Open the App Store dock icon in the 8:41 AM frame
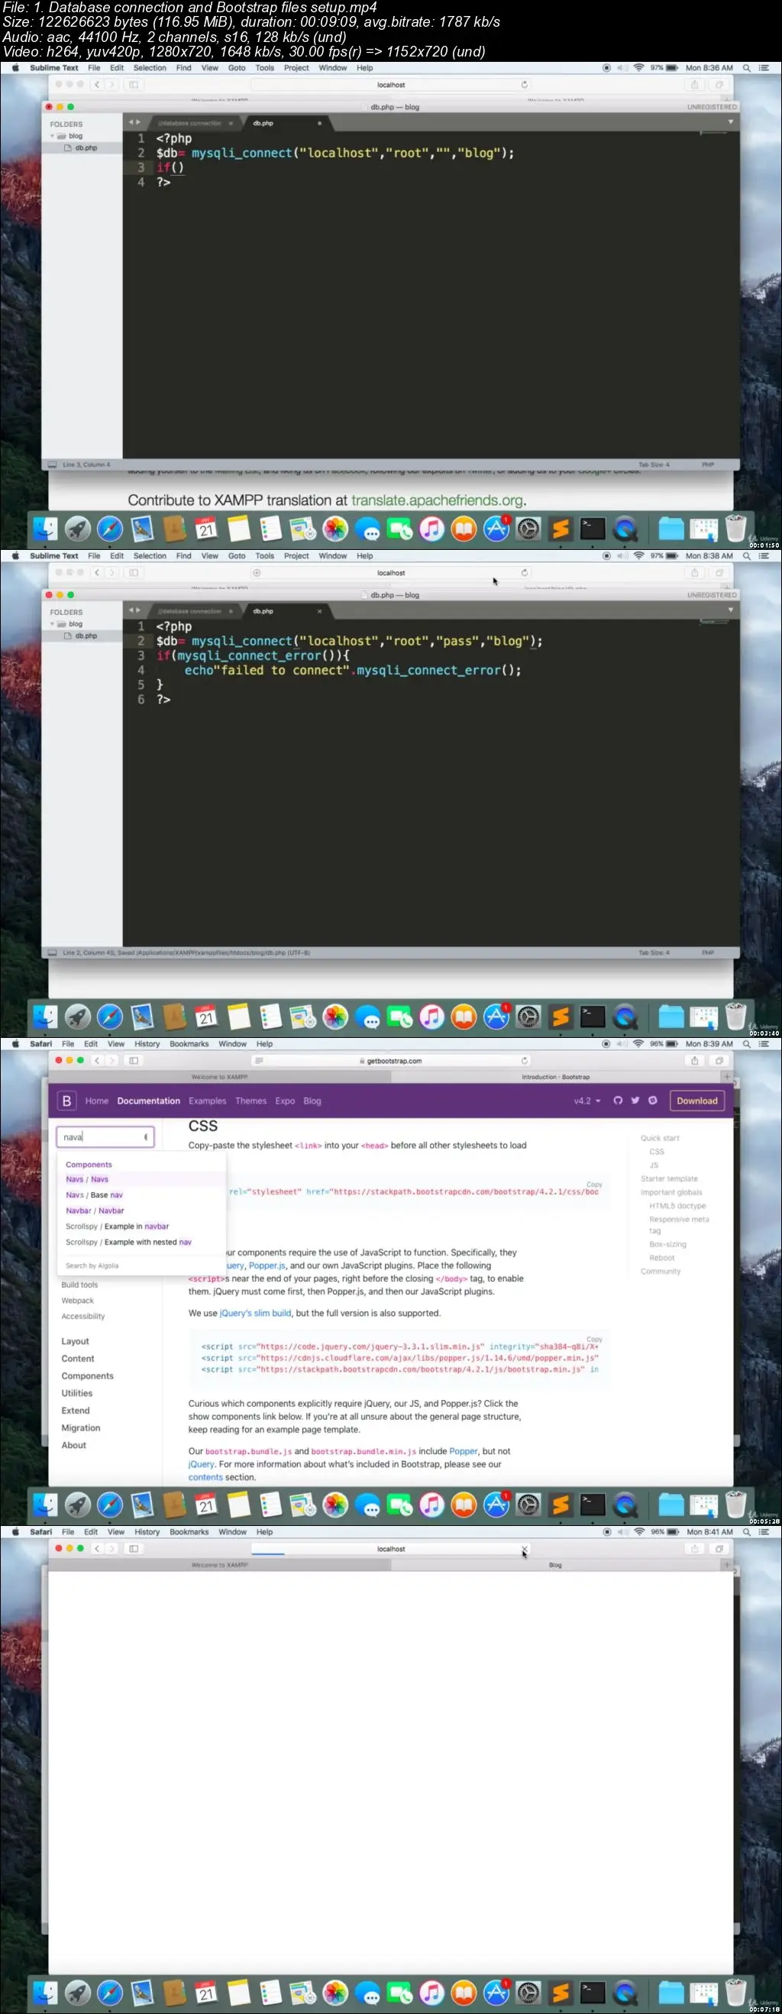Screen dimensions: 782x2014 pyautogui.click(x=496, y=1993)
